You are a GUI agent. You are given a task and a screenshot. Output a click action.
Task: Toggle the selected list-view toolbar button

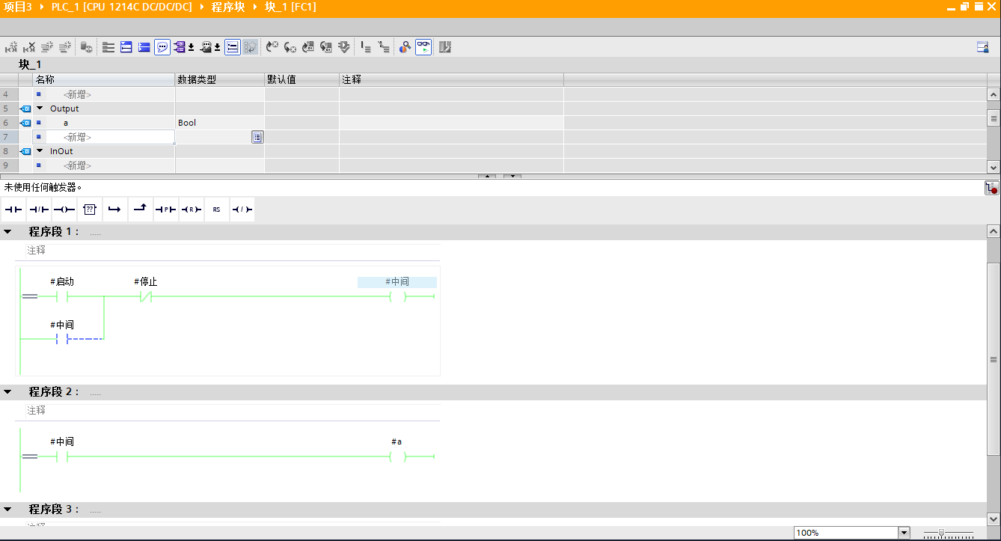pyautogui.click(x=233, y=47)
